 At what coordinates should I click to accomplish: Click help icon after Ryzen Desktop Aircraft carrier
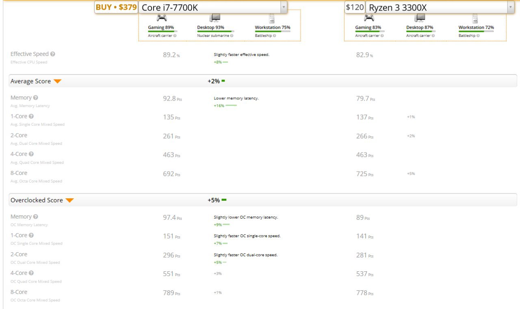point(433,36)
